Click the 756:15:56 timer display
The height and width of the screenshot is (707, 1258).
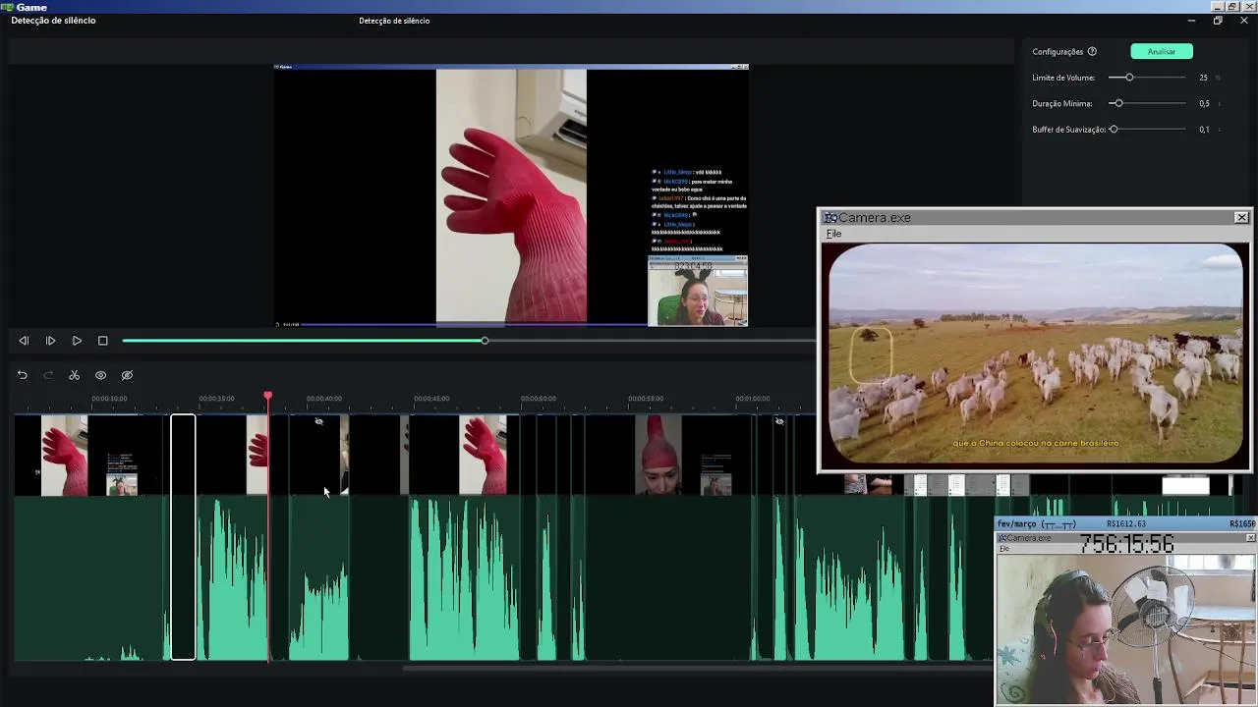[1127, 543]
